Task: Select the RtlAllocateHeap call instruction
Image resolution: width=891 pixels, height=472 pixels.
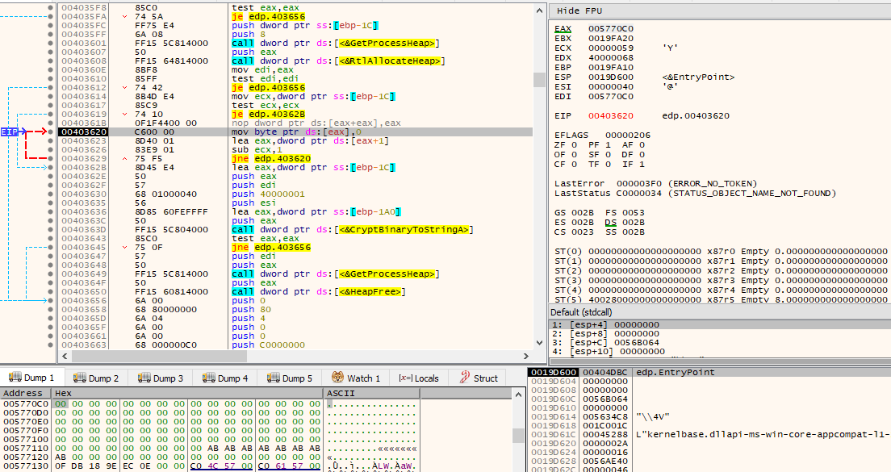Action: click(338, 61)
